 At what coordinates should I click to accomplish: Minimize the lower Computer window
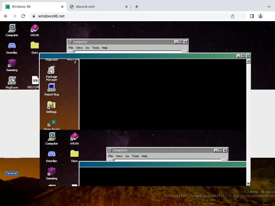coord(216,150)
